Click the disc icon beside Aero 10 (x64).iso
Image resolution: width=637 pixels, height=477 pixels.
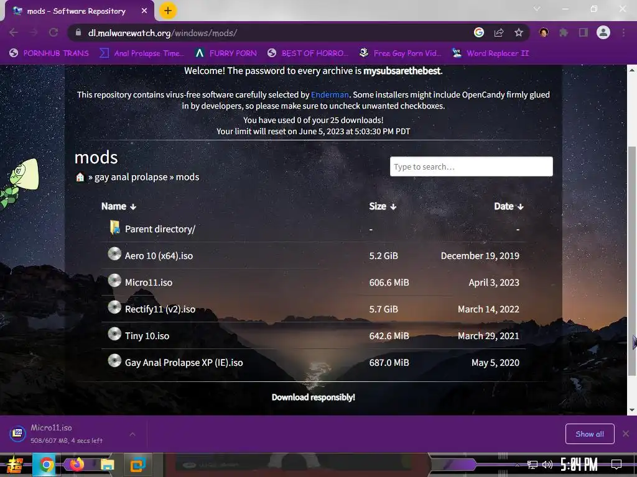click(114, 254)
